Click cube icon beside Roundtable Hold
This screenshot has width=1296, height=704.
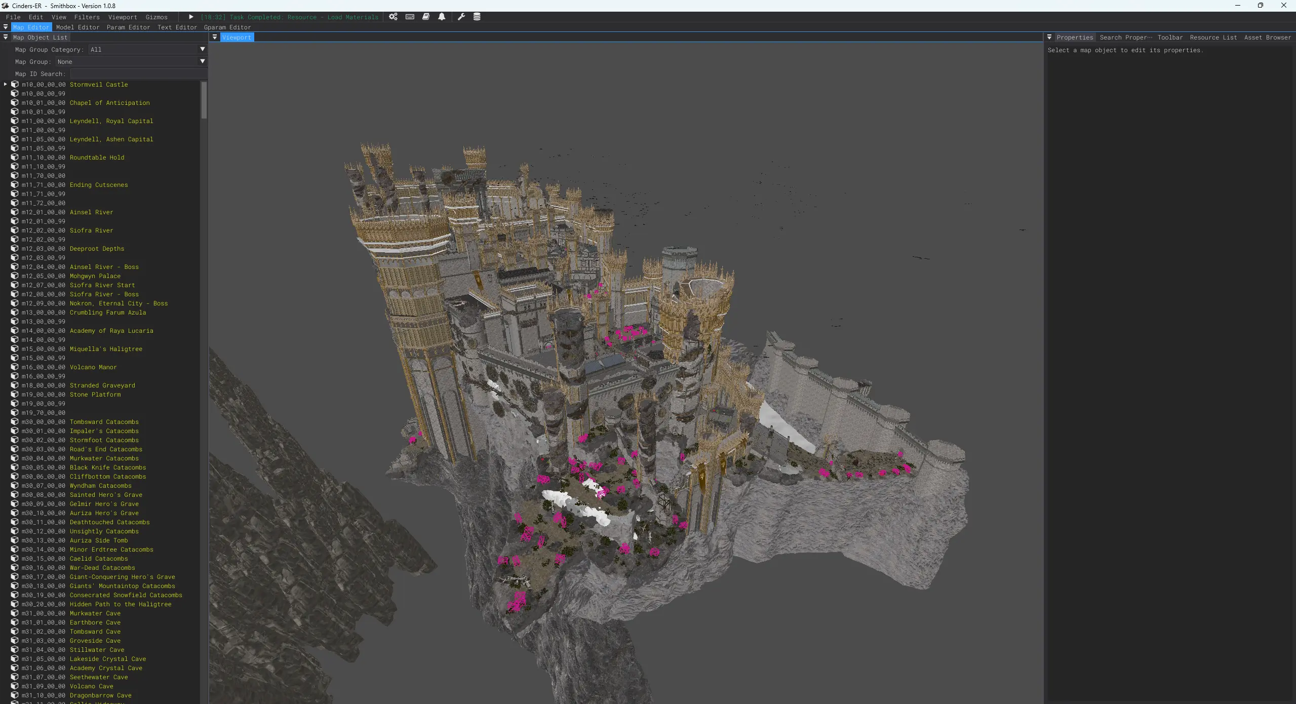[15, 158]
